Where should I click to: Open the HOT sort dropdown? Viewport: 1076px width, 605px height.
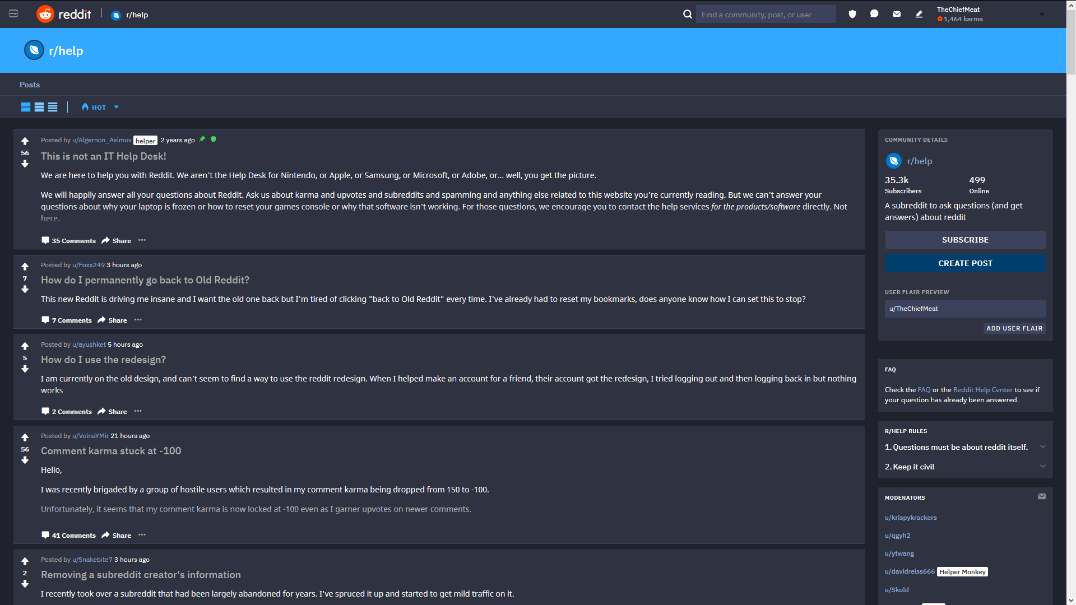(100, 107)
